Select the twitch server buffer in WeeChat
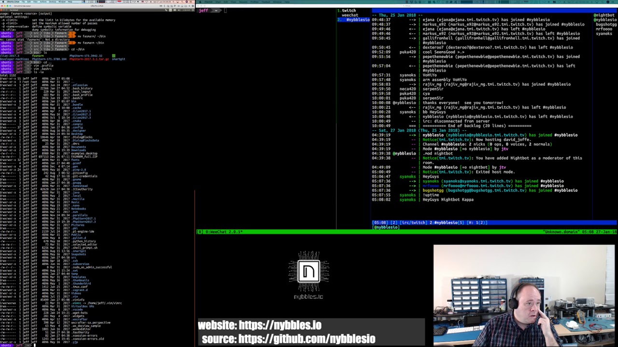Screen dimensions: 618x347 click(349, 11)
